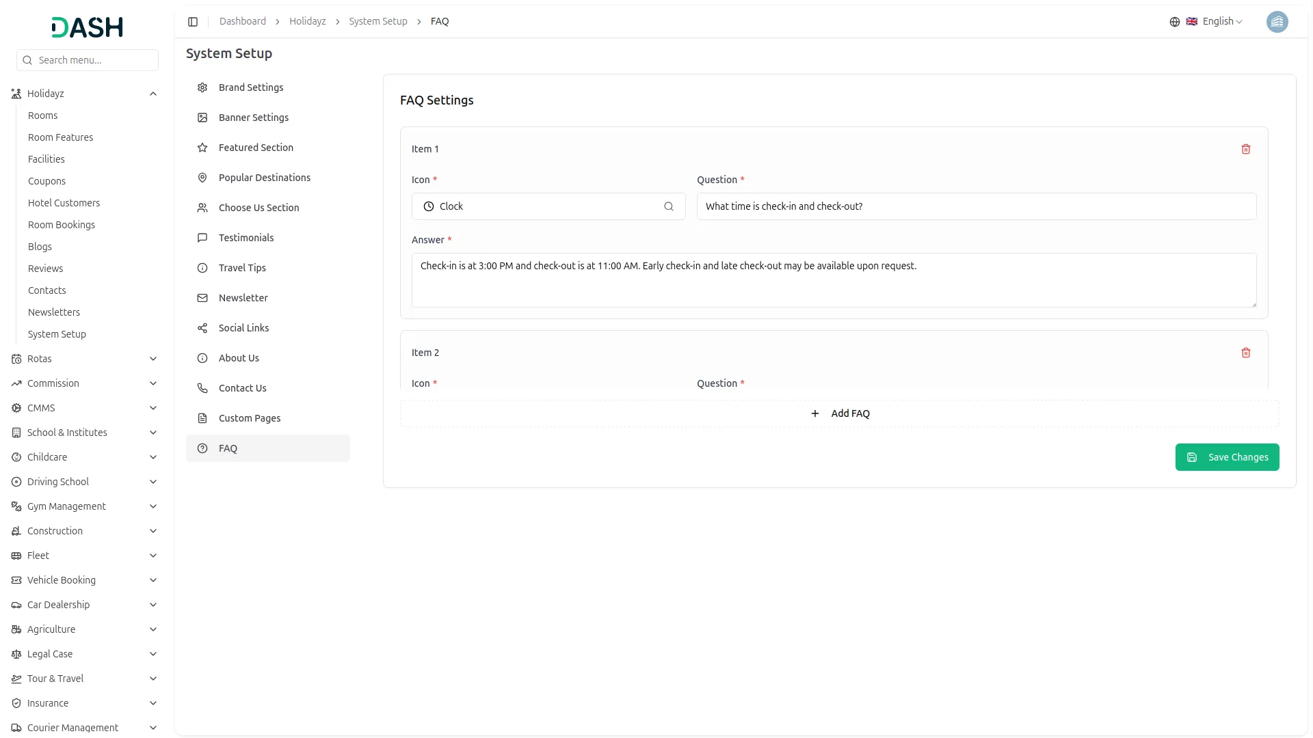Screen dimensions: 1313x738
Task: Click the search icon in Icon field
Action: (668, 206)
